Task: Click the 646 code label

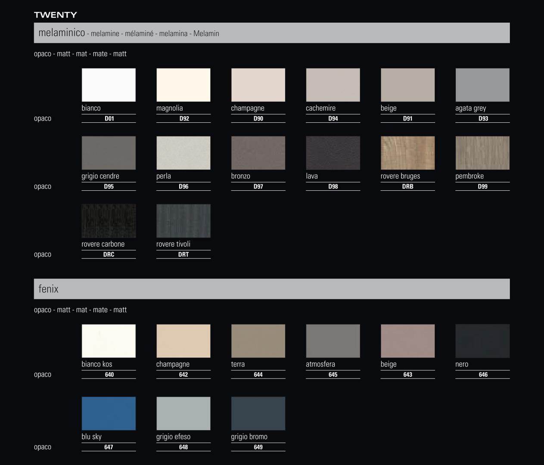Action: coord(483,375)
